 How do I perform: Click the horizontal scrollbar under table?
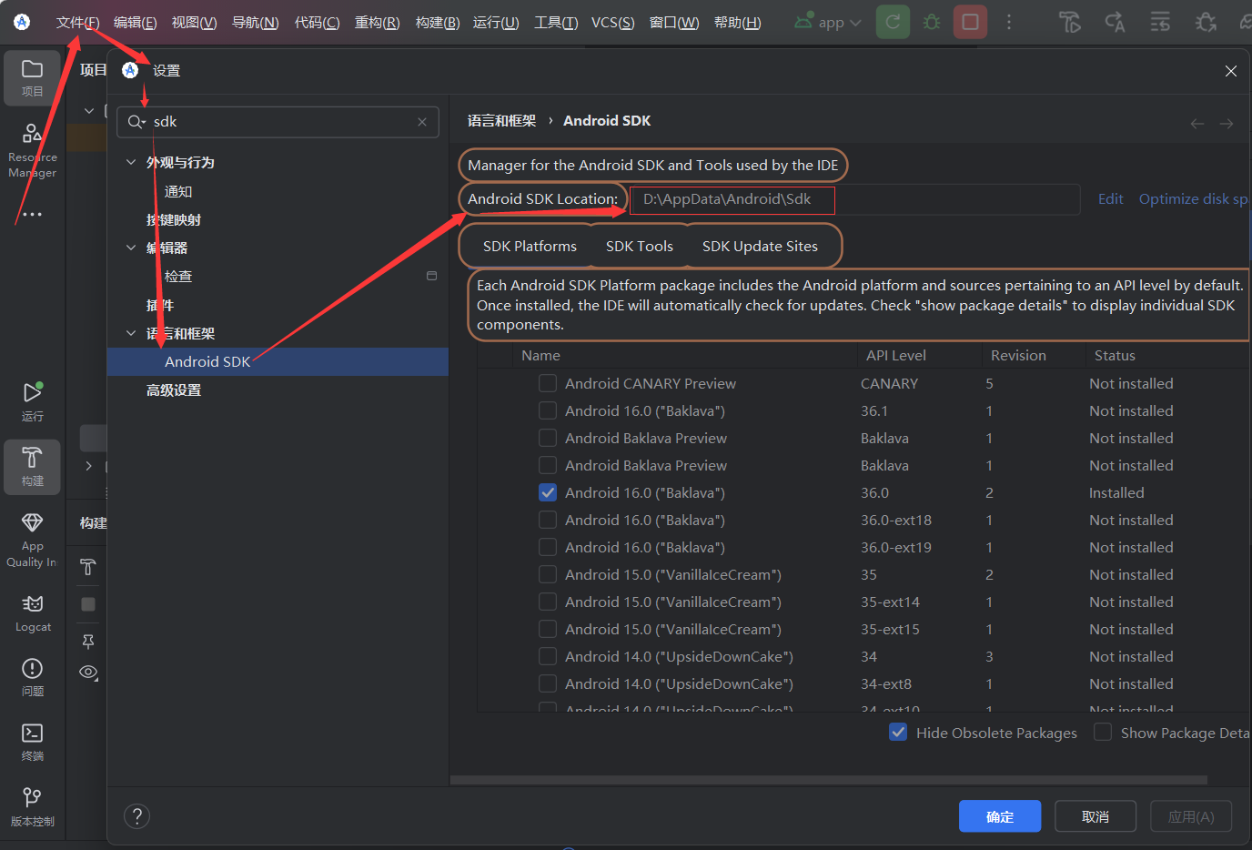pyautogui.click(x=828, y=780)
